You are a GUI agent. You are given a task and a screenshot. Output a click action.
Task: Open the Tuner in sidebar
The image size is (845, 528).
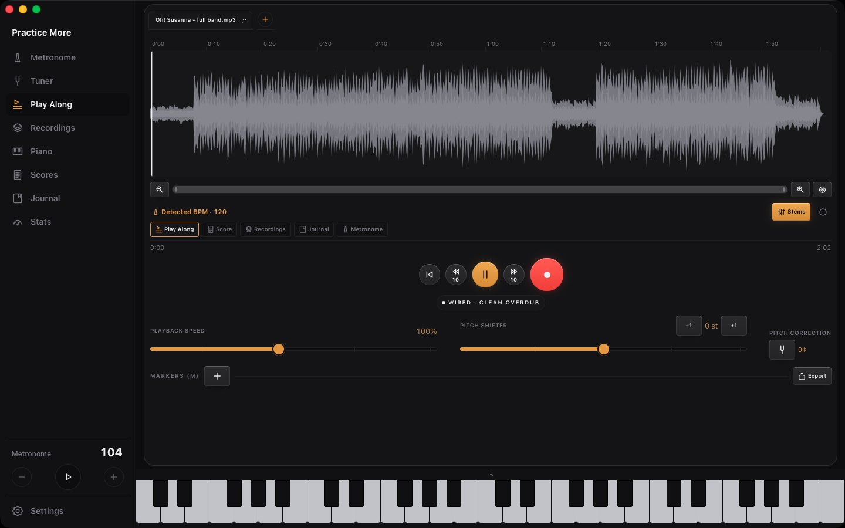coord(67,81)
